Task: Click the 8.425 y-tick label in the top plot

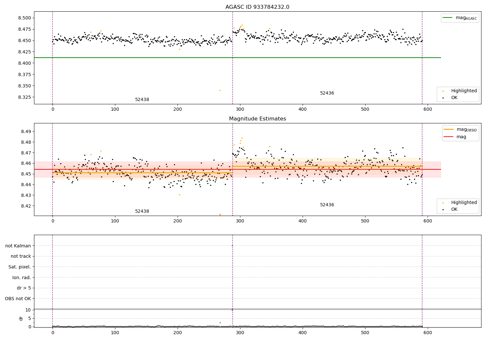Action: click(x=25, y=52)
